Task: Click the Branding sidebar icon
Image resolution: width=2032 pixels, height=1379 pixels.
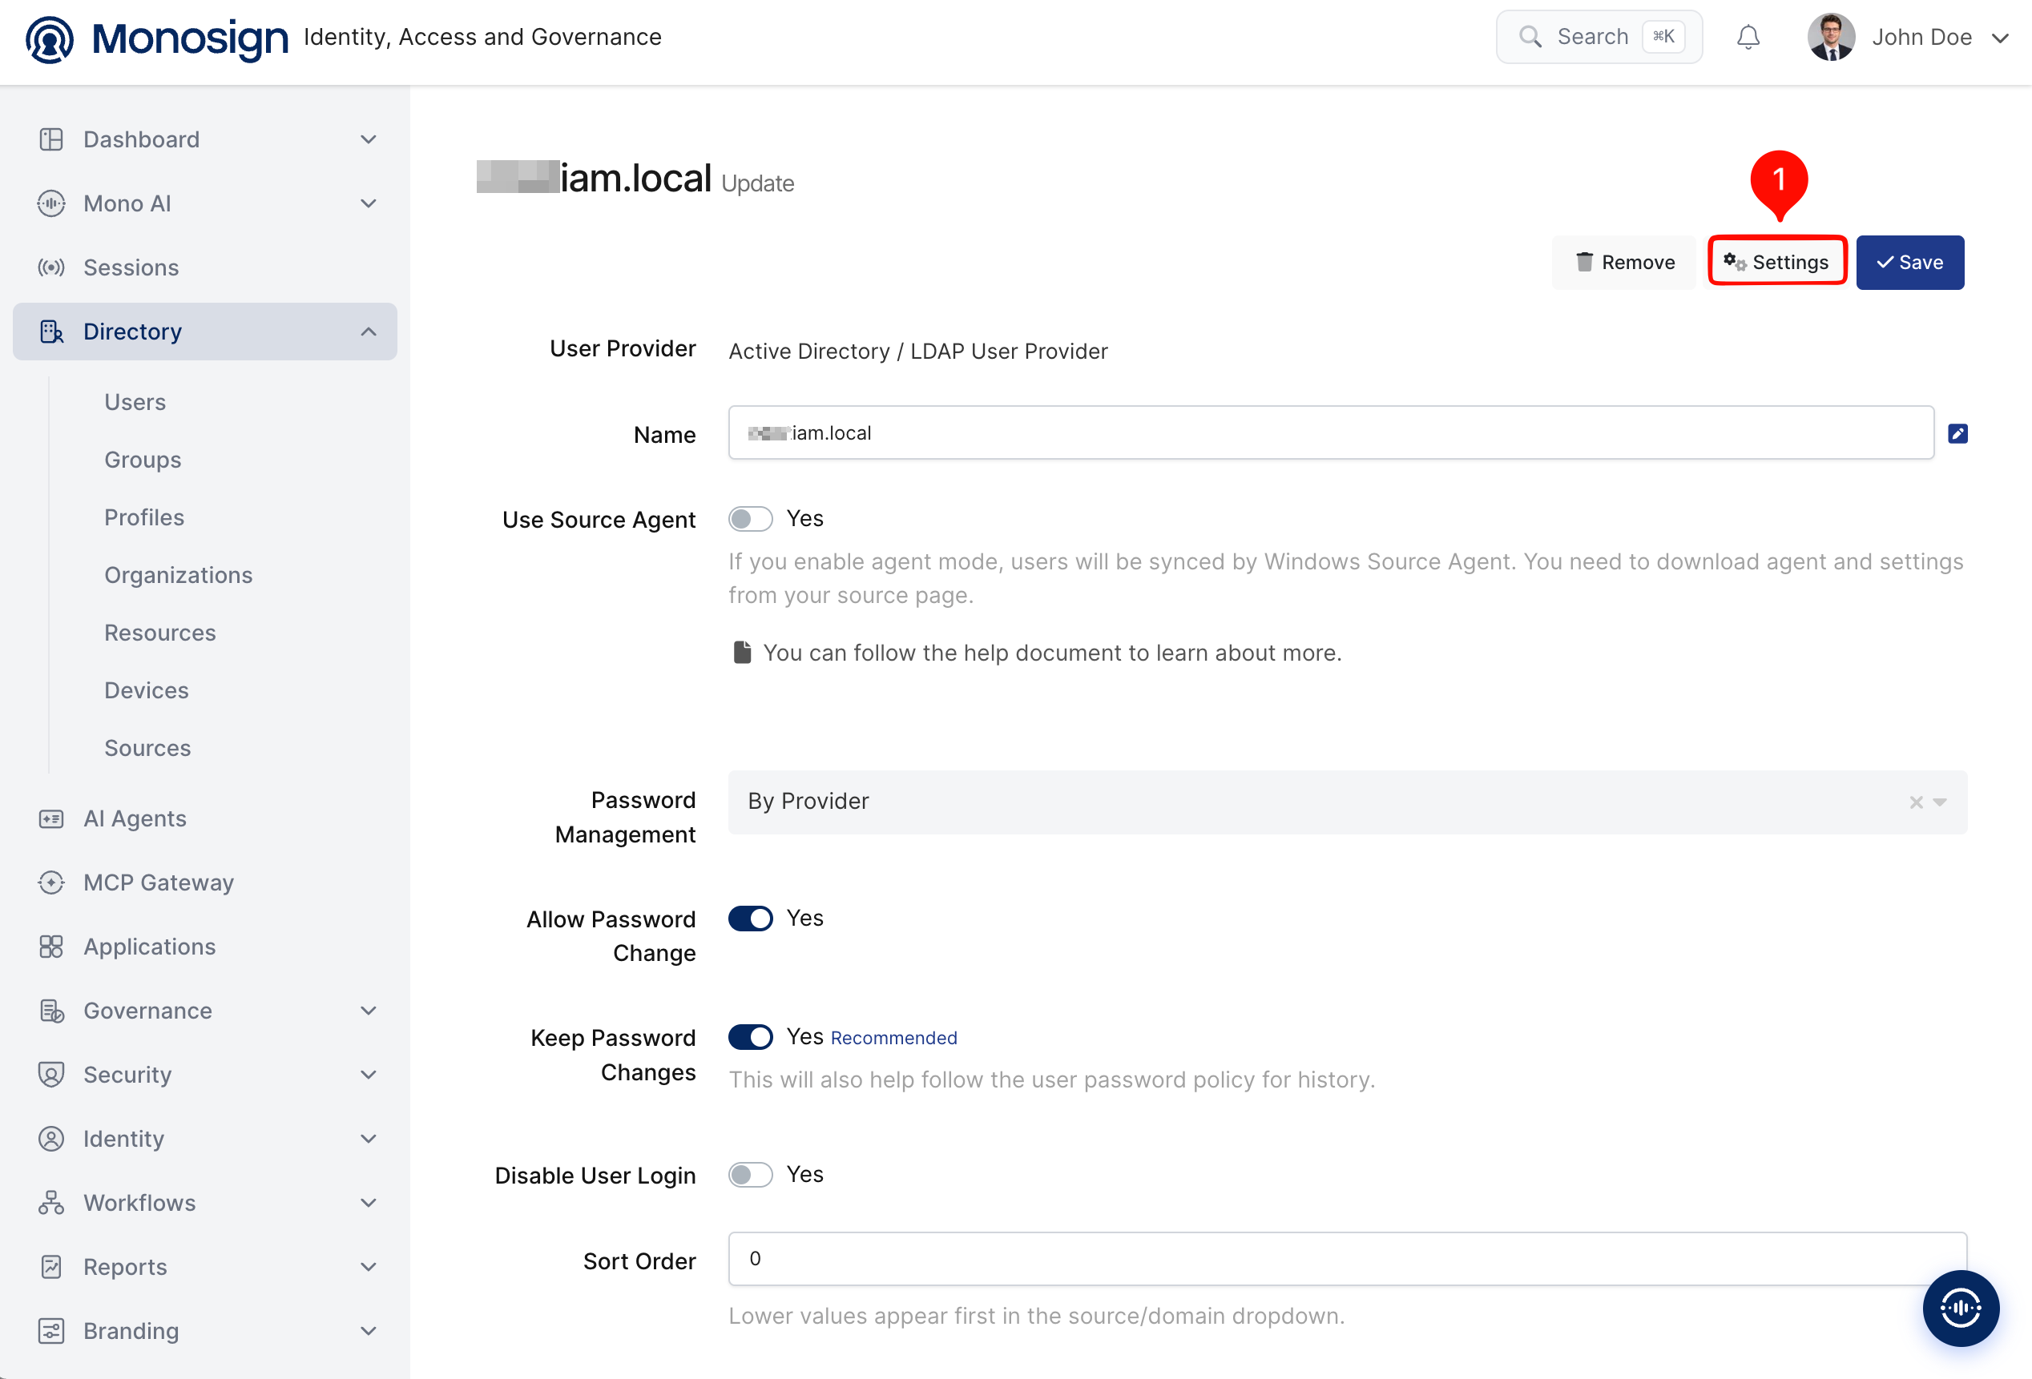Action: click(x=51, y=1330)
